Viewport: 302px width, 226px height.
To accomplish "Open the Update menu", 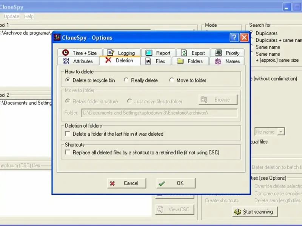I will point(12,17).
